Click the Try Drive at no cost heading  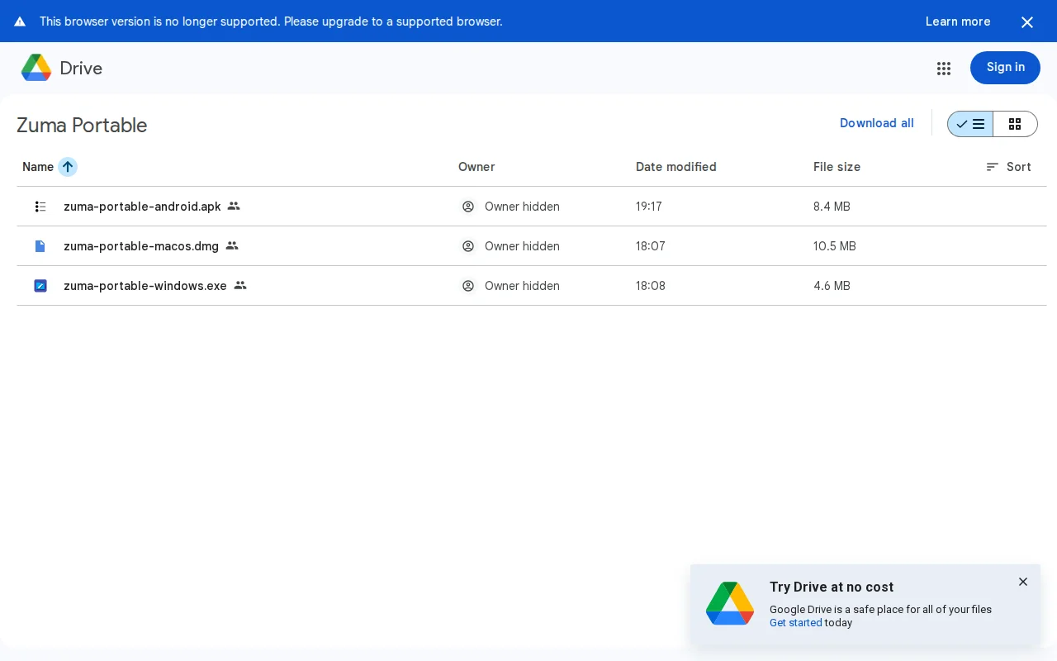point(832,587)
